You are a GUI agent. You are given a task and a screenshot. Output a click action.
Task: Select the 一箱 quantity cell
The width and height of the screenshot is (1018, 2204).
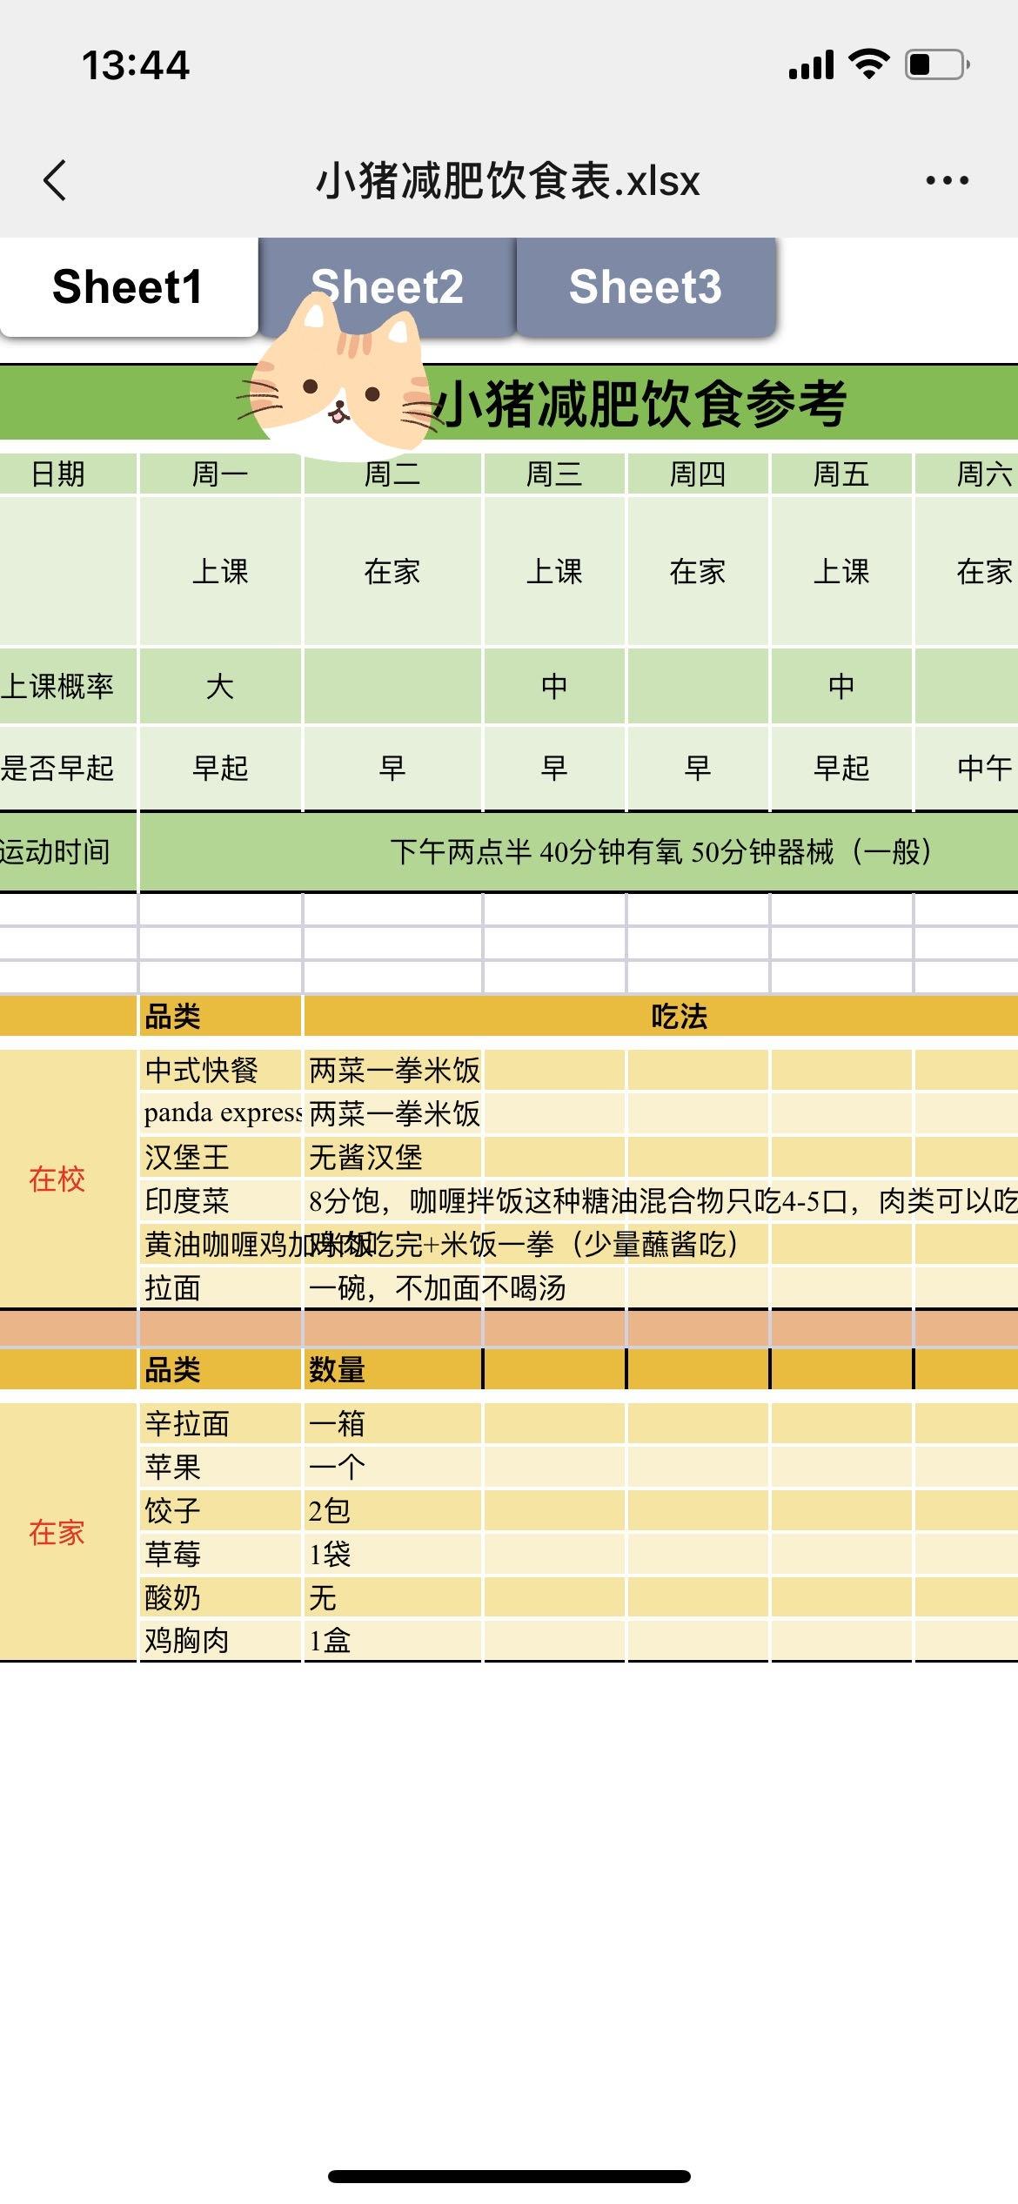[x=392, y=1423]
